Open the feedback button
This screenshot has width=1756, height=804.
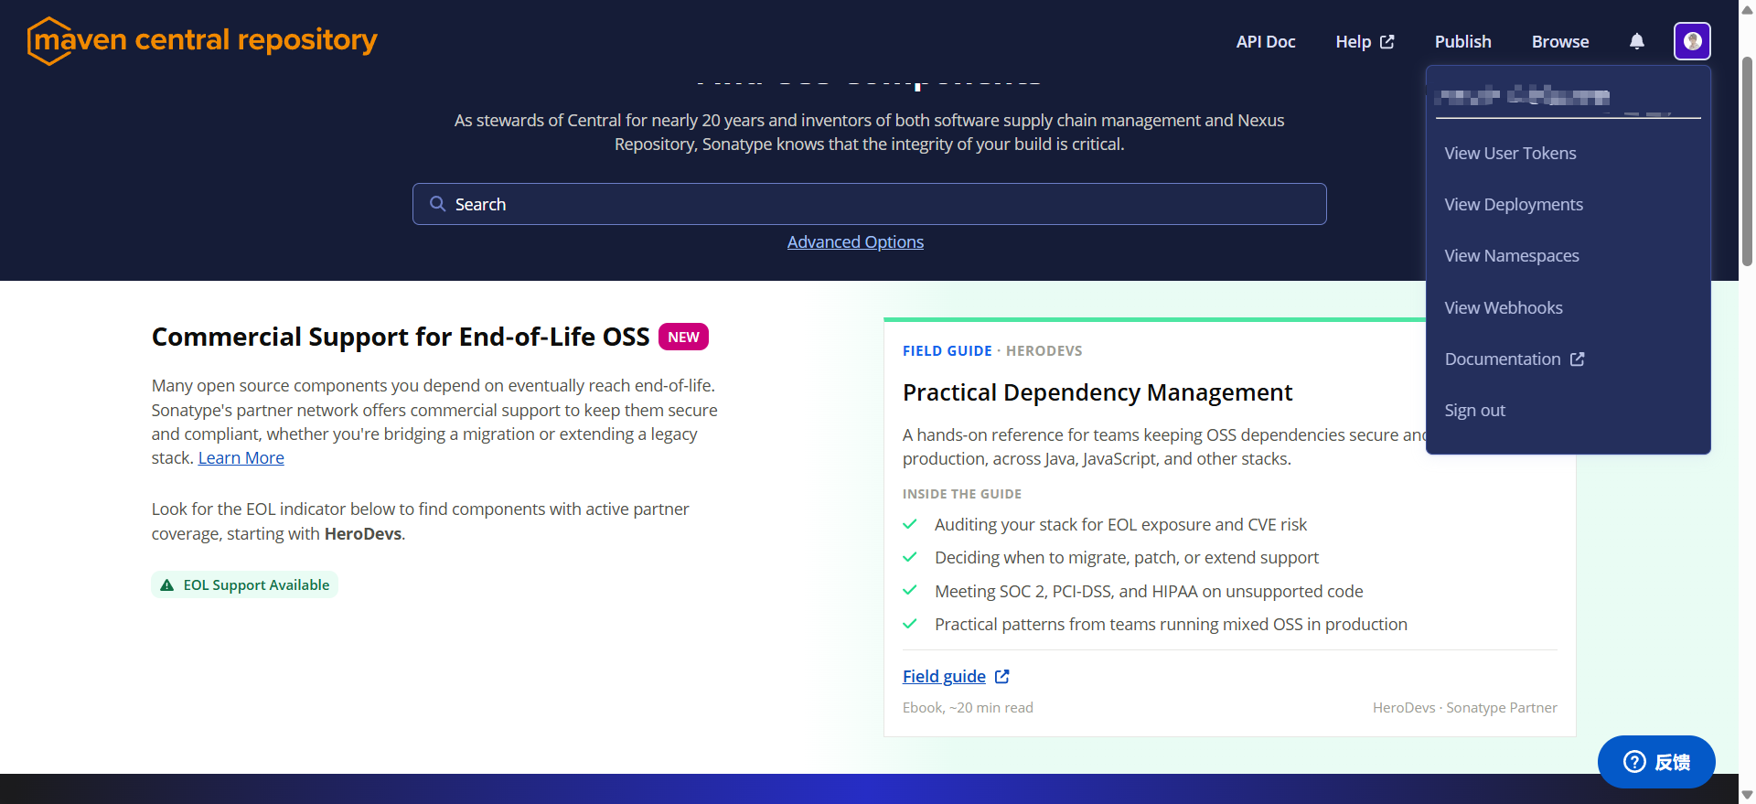1656,762
